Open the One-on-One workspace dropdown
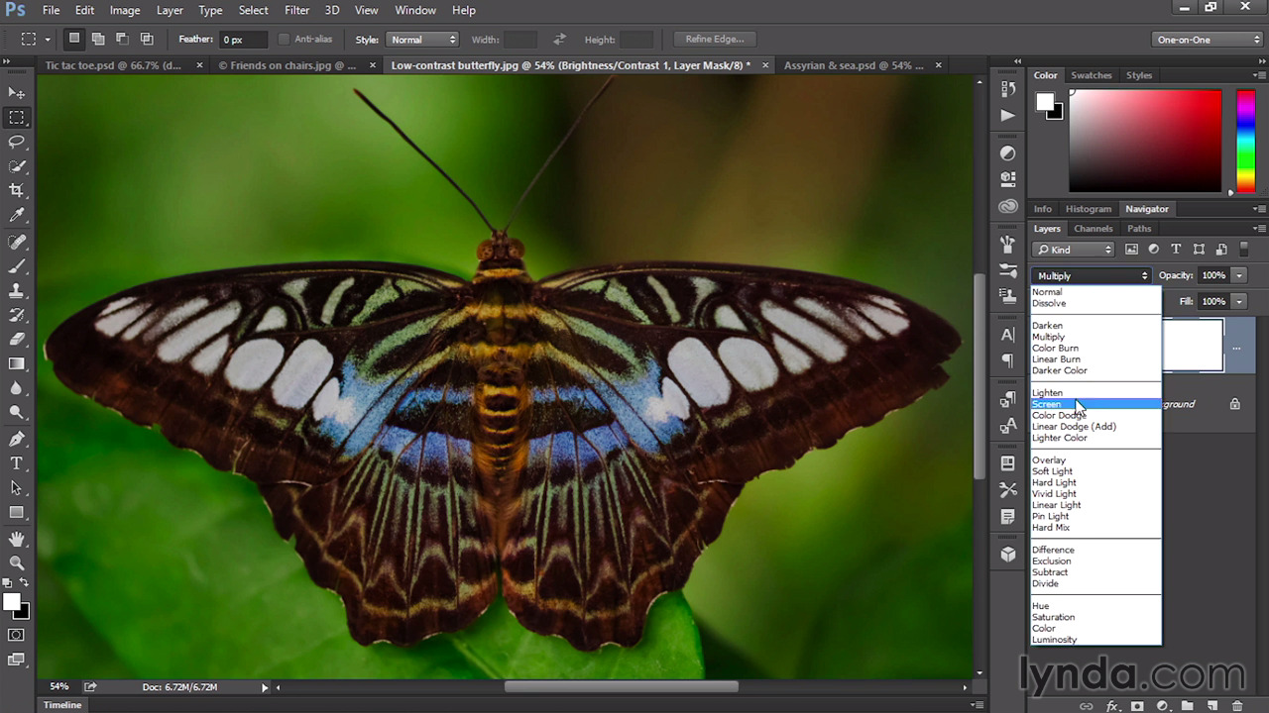The image size is (1269, 713). 1209,40
